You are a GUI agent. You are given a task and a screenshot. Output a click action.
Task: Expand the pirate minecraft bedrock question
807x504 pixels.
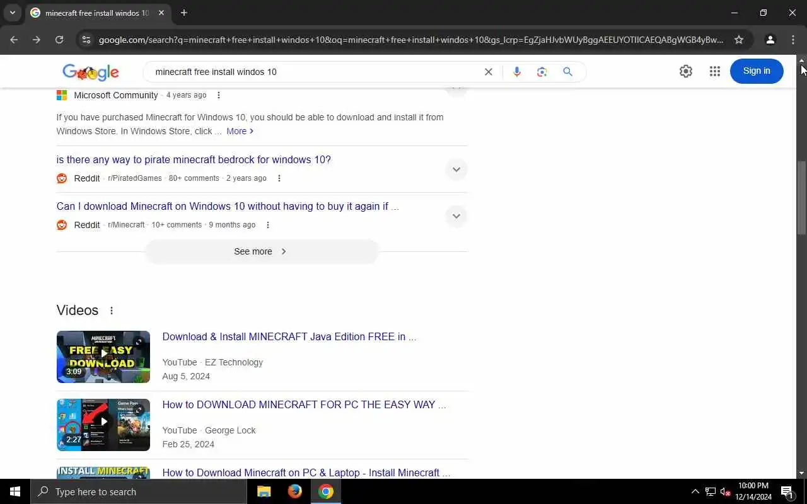[x=456, y=169]
